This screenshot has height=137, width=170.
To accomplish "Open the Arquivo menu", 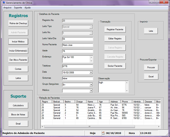I will 7,8.
